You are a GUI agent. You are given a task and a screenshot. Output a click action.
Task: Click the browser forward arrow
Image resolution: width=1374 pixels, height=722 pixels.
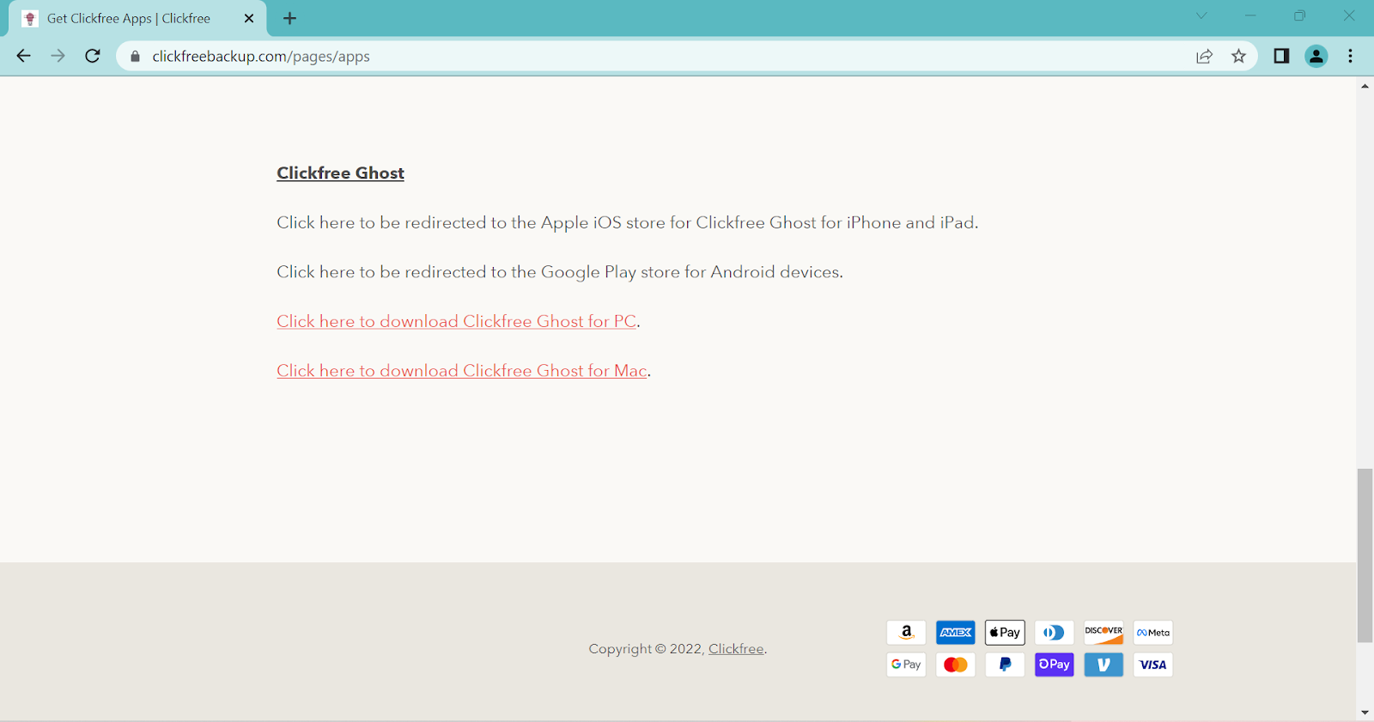[58, 56]
